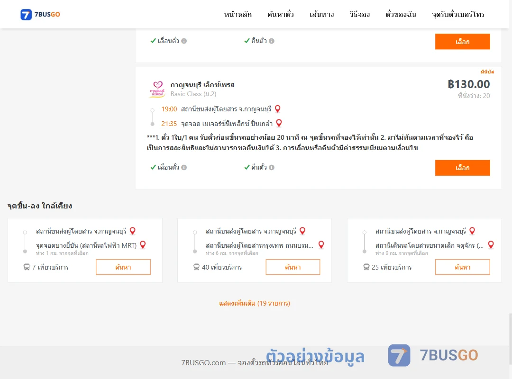The height and width of the screenshot is (379, 512).
Task: Click the top เลือก button above the ฿130.00 trip
Action: [x=462, y=42]
